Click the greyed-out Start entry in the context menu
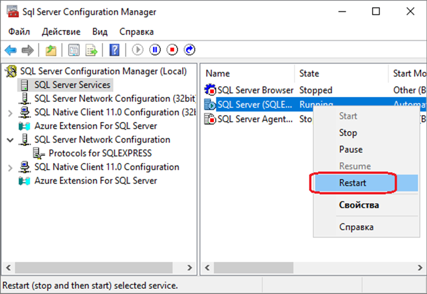Viewport: 427px width, 294px height. coord(366,116)
